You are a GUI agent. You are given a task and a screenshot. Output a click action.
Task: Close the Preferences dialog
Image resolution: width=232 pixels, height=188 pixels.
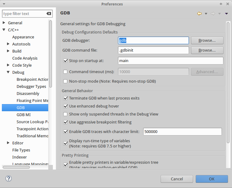coord(228,4)
